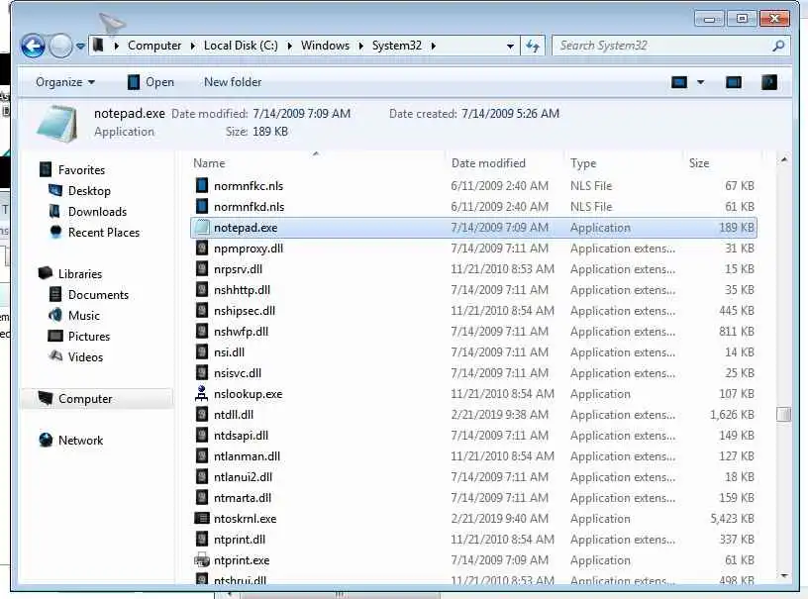
Task: Expand the arrow after System32 breadcrumb
Action: [434, 47]
